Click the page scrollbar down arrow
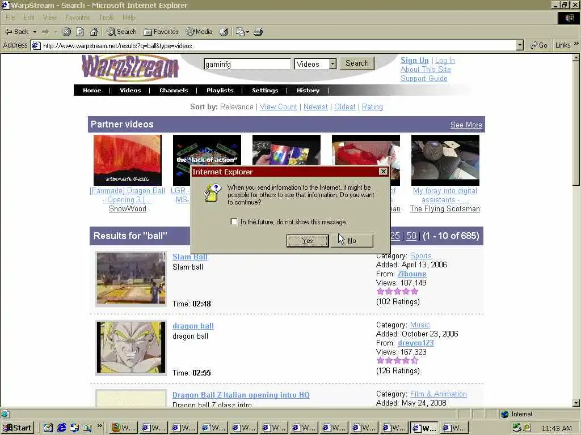Image resolution: width=581 pixels, height=435 pixels. 576,403
